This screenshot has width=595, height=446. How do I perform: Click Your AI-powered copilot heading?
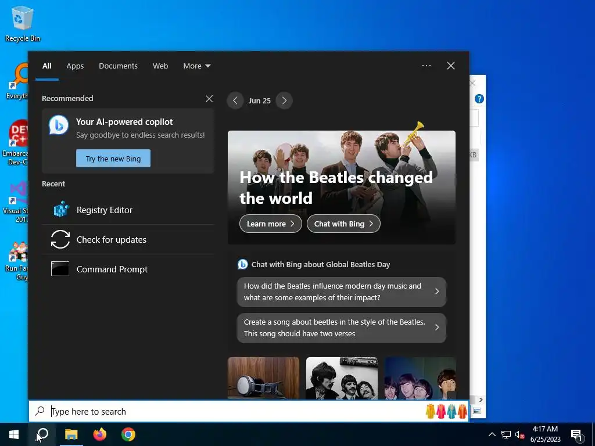click(124, 122)
